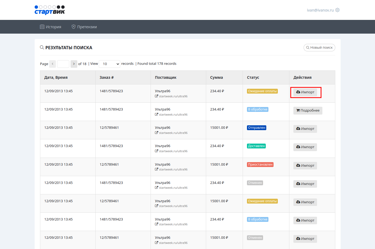This screenshot has width=375, height=249.
Task: Click the Сумма column header
Action: pos(216,77)
